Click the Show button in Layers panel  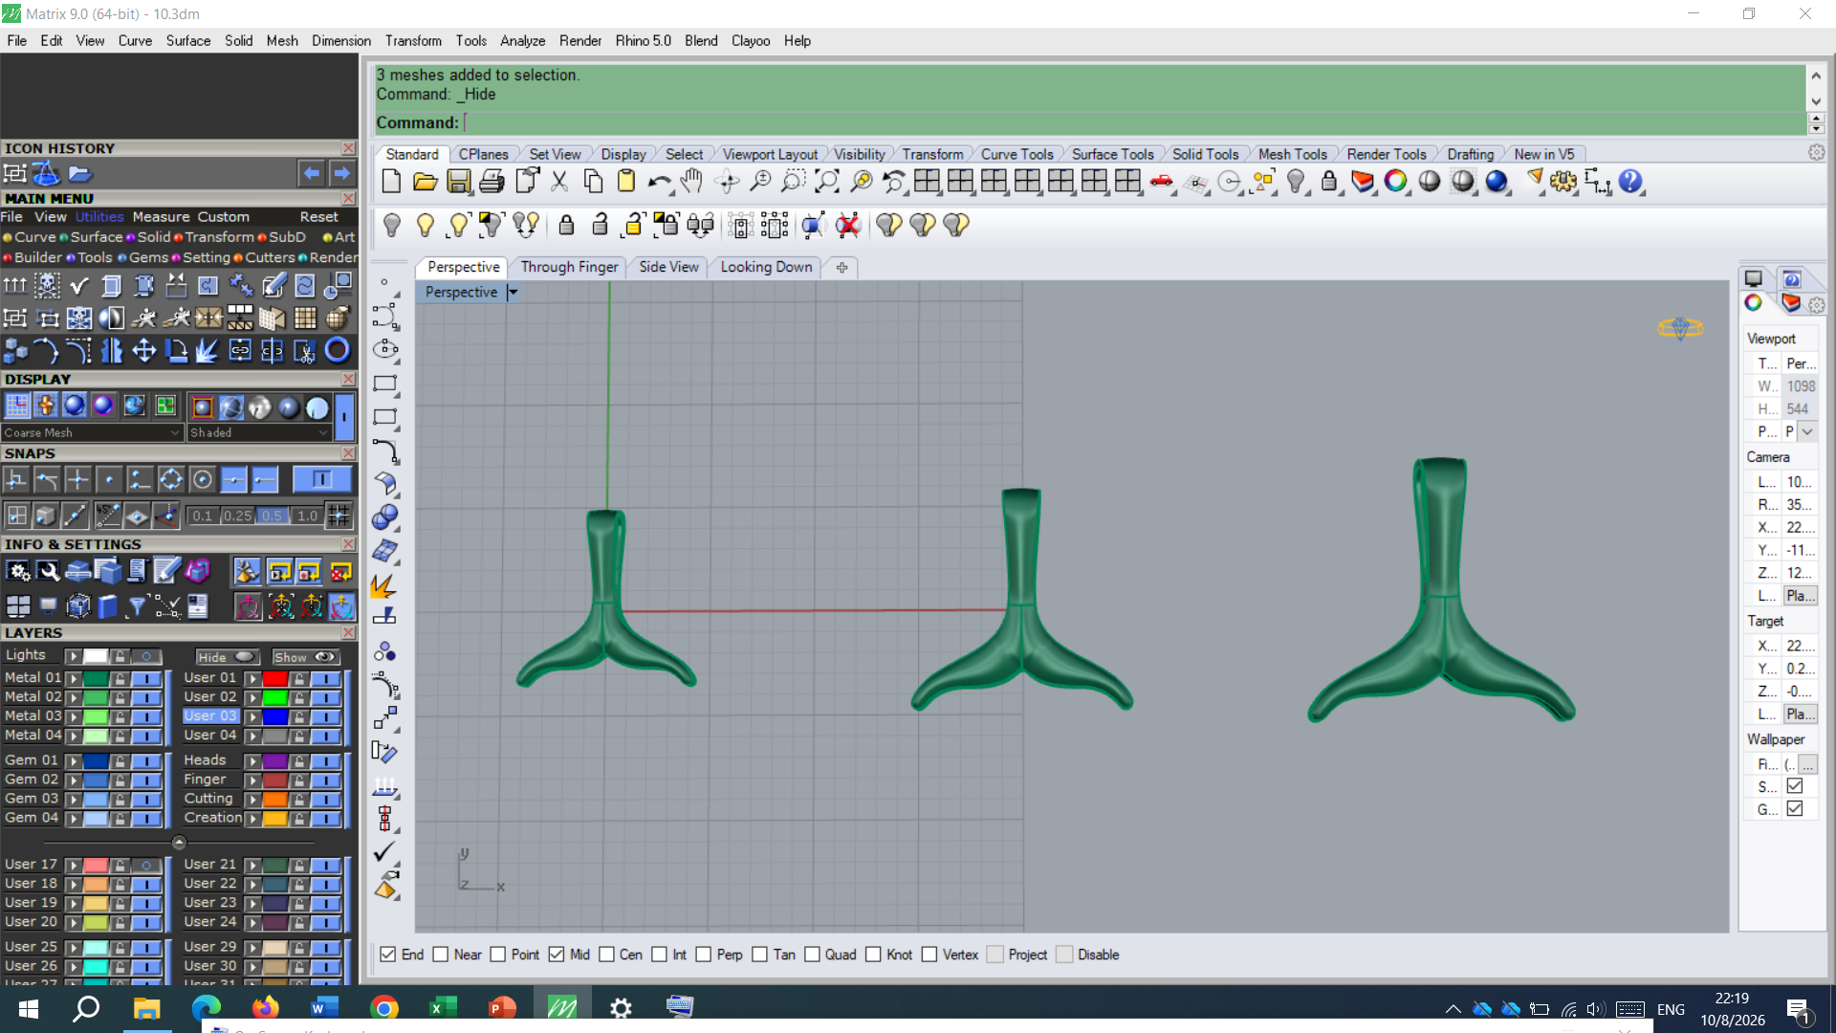pos(305,657)
